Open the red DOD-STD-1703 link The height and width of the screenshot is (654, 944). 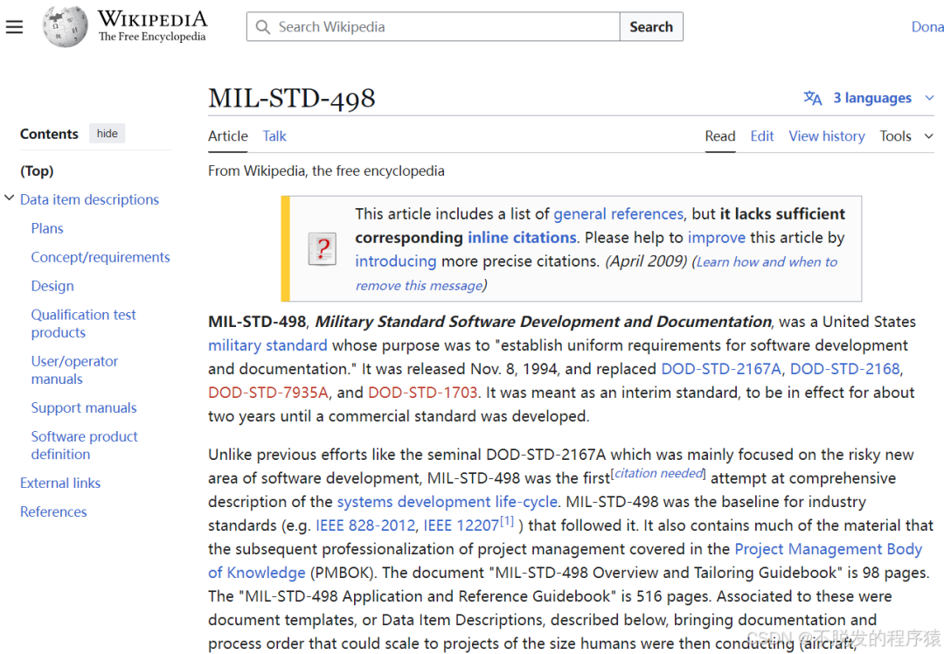423,393
